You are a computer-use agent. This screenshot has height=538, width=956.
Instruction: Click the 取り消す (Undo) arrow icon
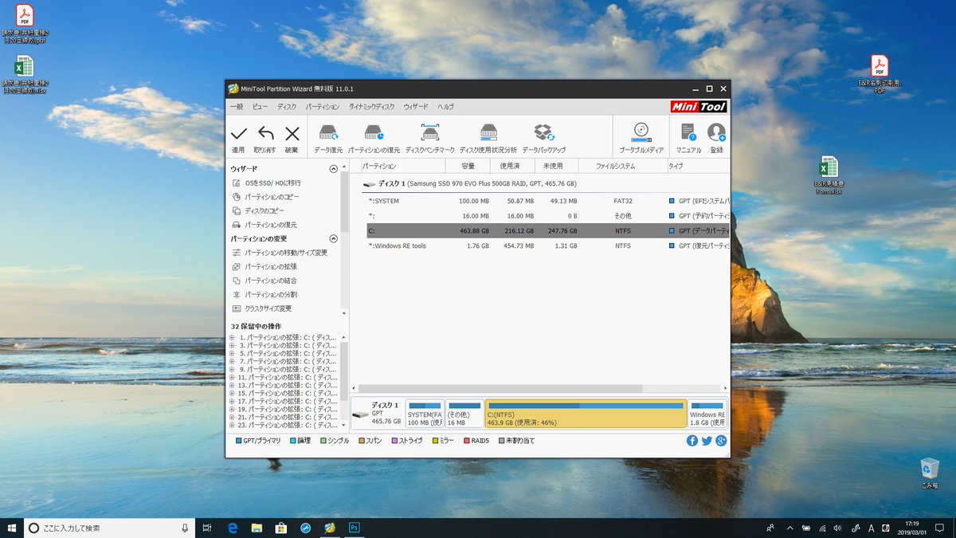265,134
